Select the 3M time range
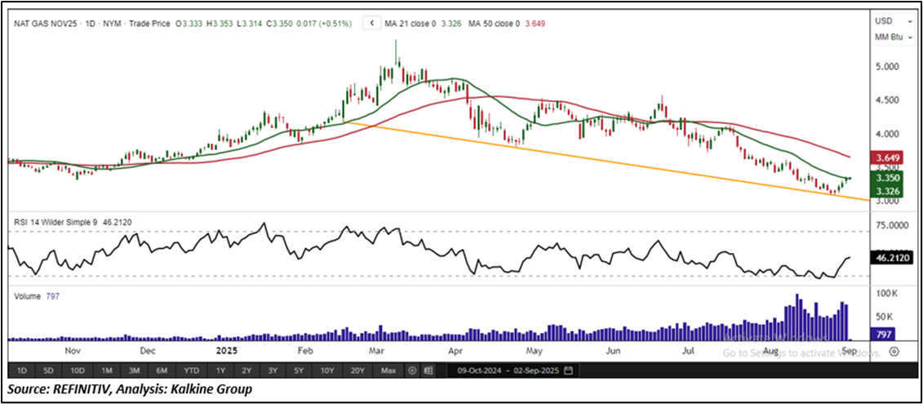The image size is (923, 404). (134, 371)
